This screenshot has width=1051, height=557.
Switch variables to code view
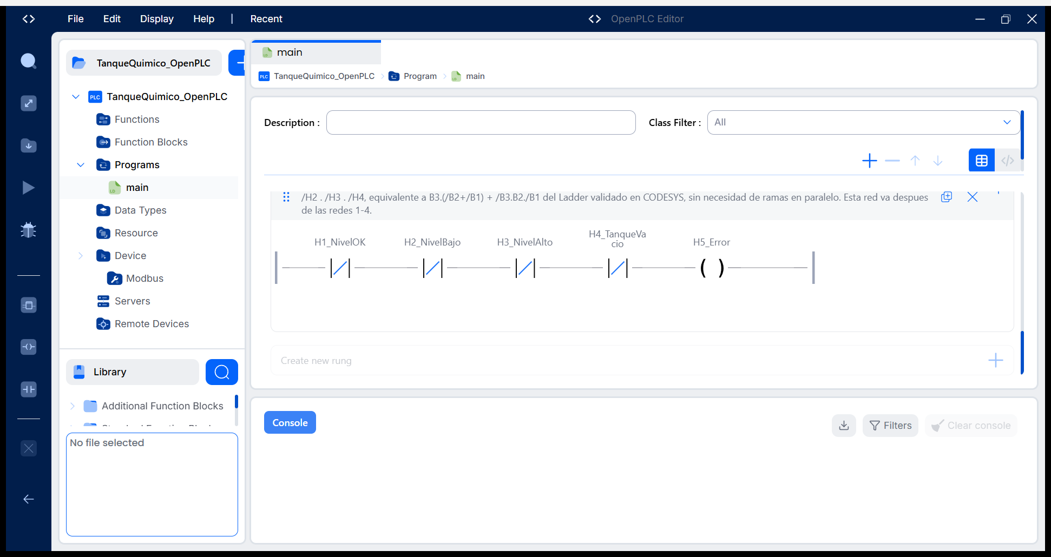(1008, 161)
